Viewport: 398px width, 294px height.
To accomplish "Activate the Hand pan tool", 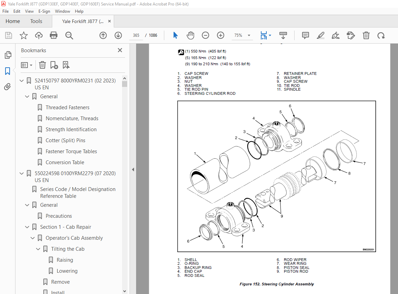I will tap(190, 35).
